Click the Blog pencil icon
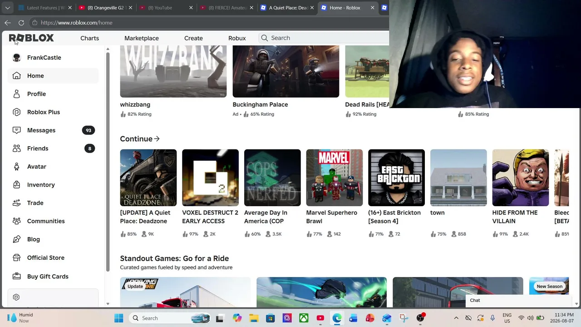The width and height of the screenshot is (581, 327). tap(17, 239)
